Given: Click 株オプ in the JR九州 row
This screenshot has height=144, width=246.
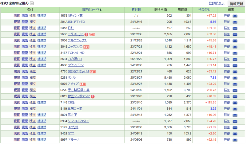Looking at the screenshot, I should coord(42,127).
